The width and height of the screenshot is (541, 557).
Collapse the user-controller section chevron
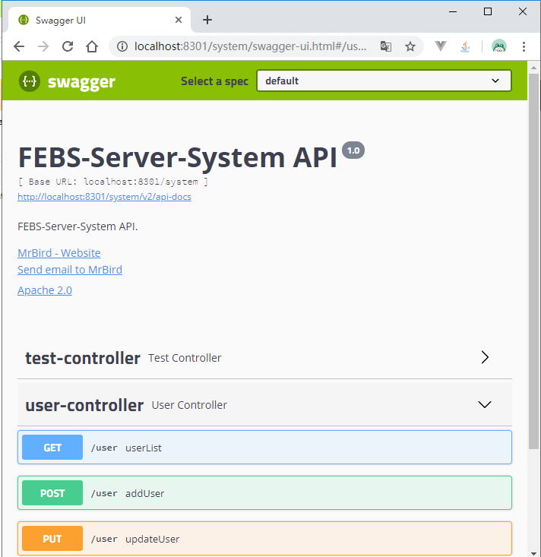485,404
